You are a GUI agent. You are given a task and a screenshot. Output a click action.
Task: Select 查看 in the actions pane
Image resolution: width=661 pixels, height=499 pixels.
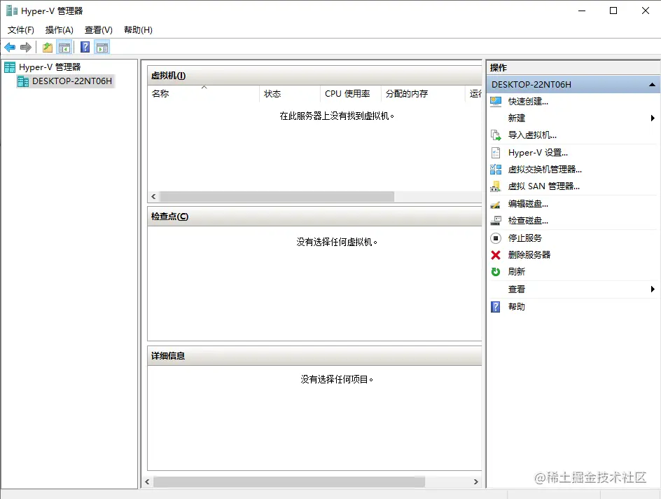click(x=517, y=289)
